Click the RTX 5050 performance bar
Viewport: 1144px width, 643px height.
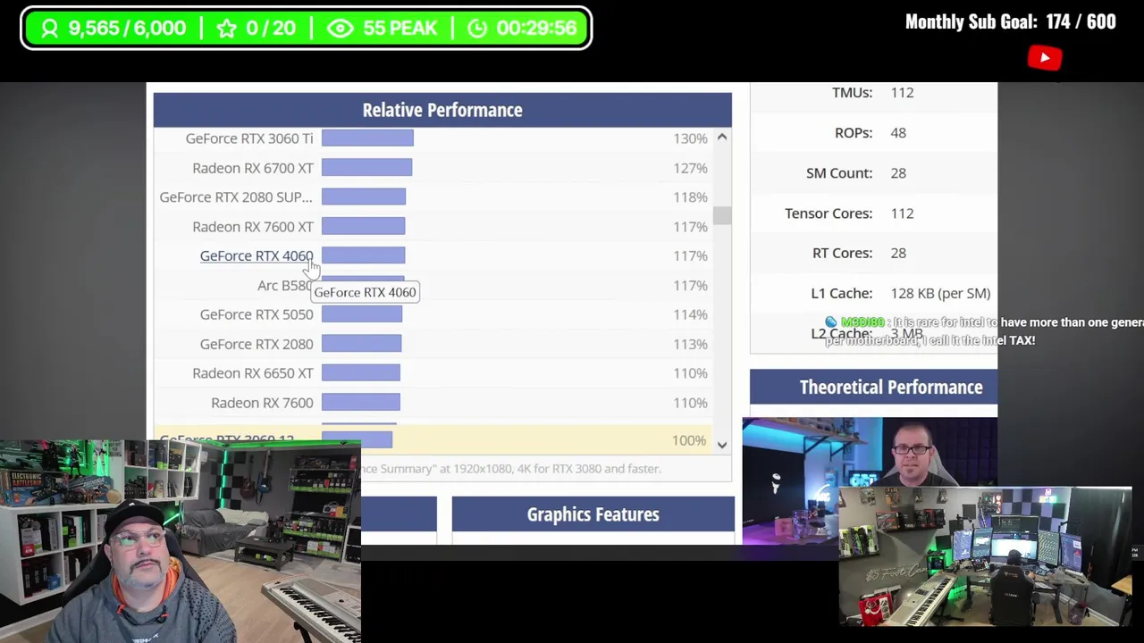(362, 314)
